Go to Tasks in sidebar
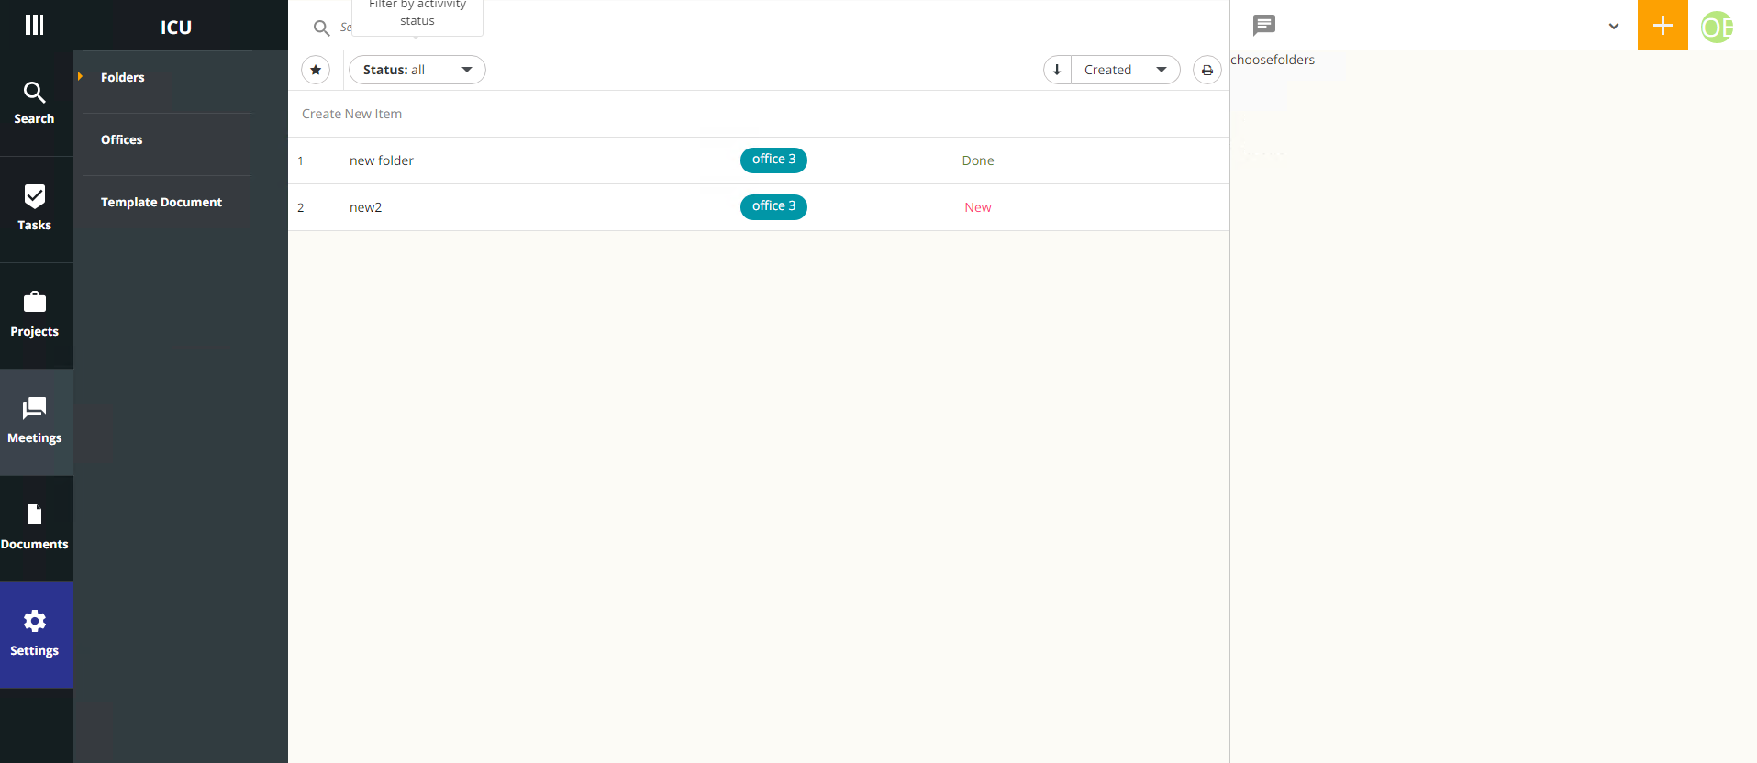The height and width of the screenshot is (763, 1757). [x=35, y=210]
